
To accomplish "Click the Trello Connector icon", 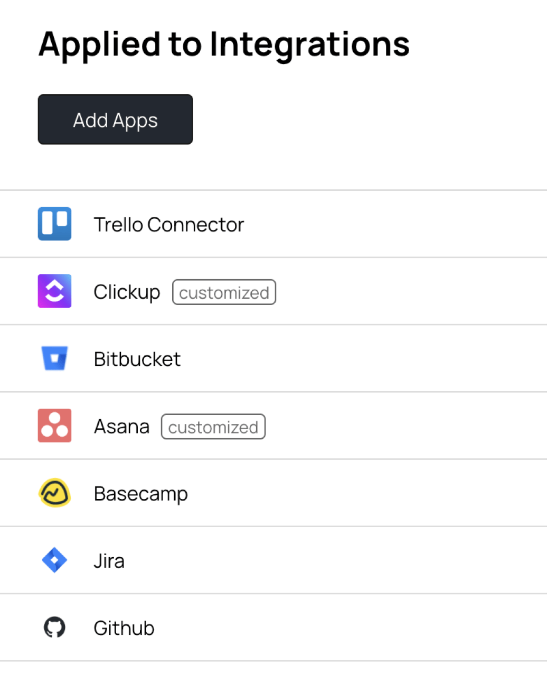I will (x=54, y=224).
